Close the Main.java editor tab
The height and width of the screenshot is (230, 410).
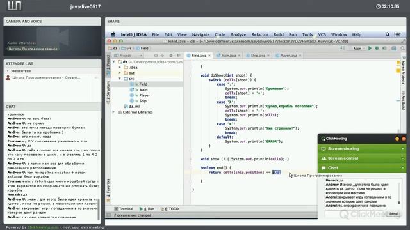[239, 56]
